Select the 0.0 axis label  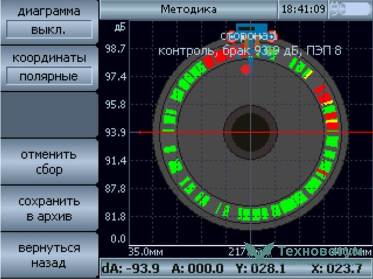tap(118, 239)
